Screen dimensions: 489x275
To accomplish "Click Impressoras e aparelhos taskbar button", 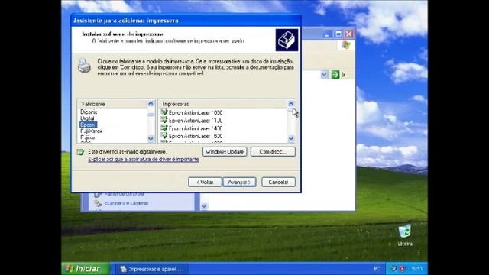I will click(x=151, y=269).
